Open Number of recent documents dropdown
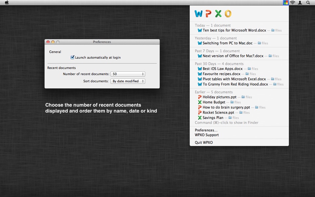The height and width of the screenshot is (197, 315). tap(128, 74)
